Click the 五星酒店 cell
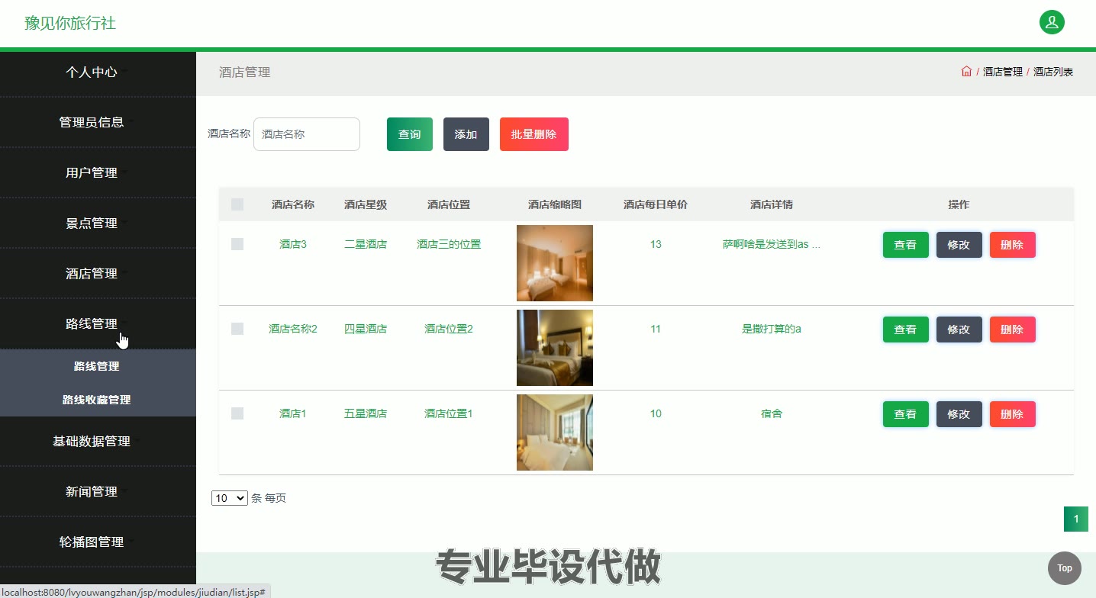Image resolution: width=1096 pixels, height=598 pixels. pos(366,413)
